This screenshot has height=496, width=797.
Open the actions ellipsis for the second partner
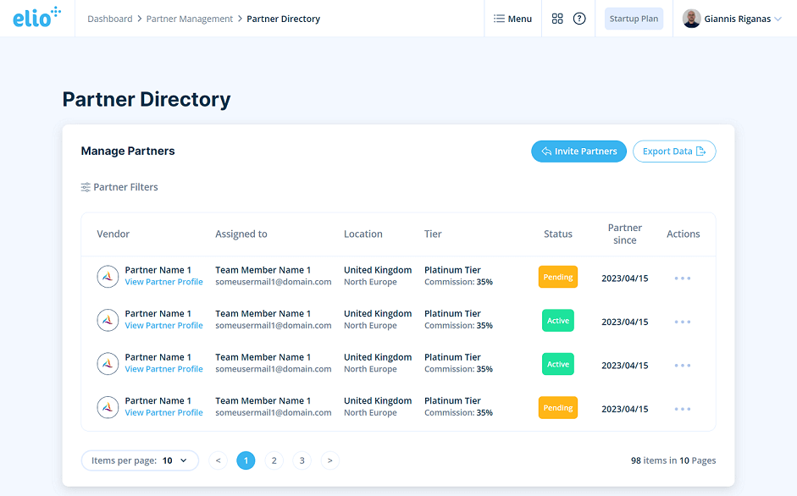(x=683, y=320)
